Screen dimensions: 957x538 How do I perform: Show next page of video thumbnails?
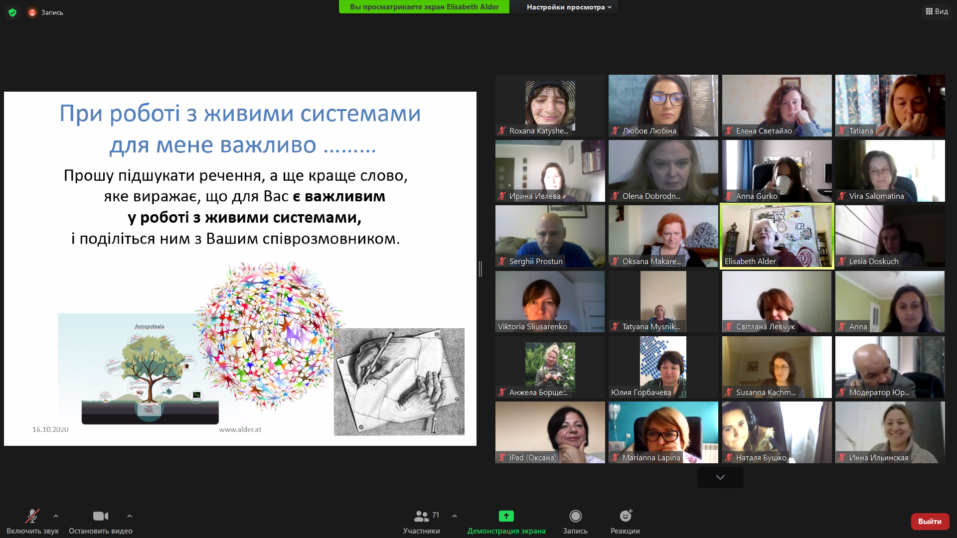point(720,477)
